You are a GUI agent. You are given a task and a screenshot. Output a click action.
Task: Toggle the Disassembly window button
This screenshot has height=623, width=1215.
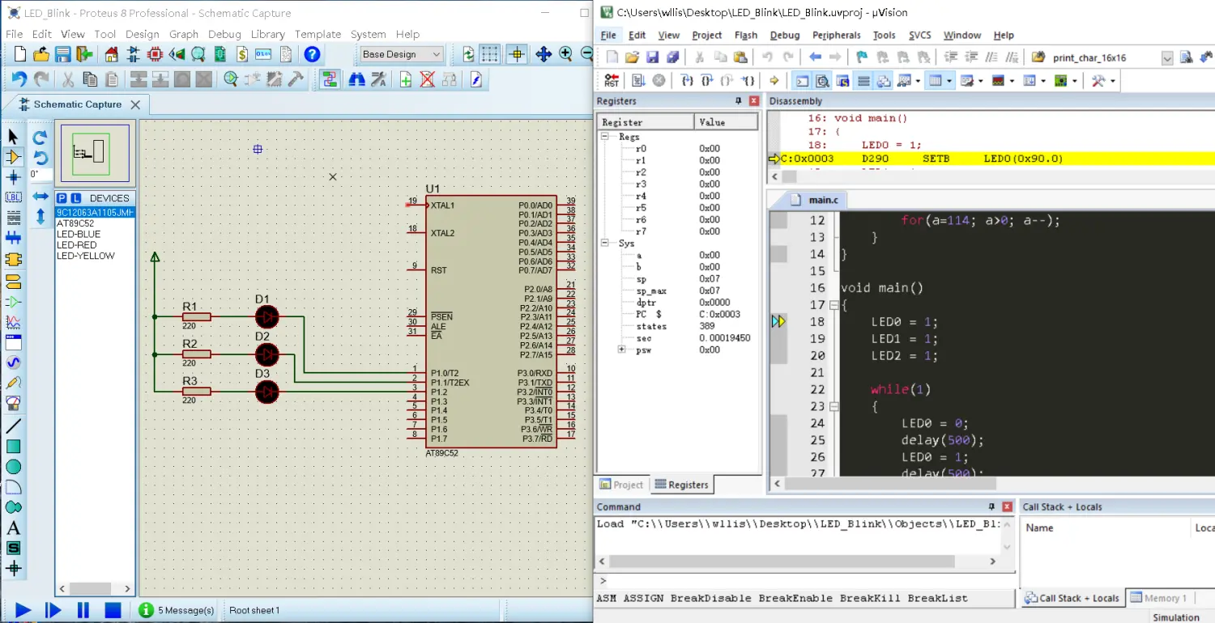[x=822, y=81]
